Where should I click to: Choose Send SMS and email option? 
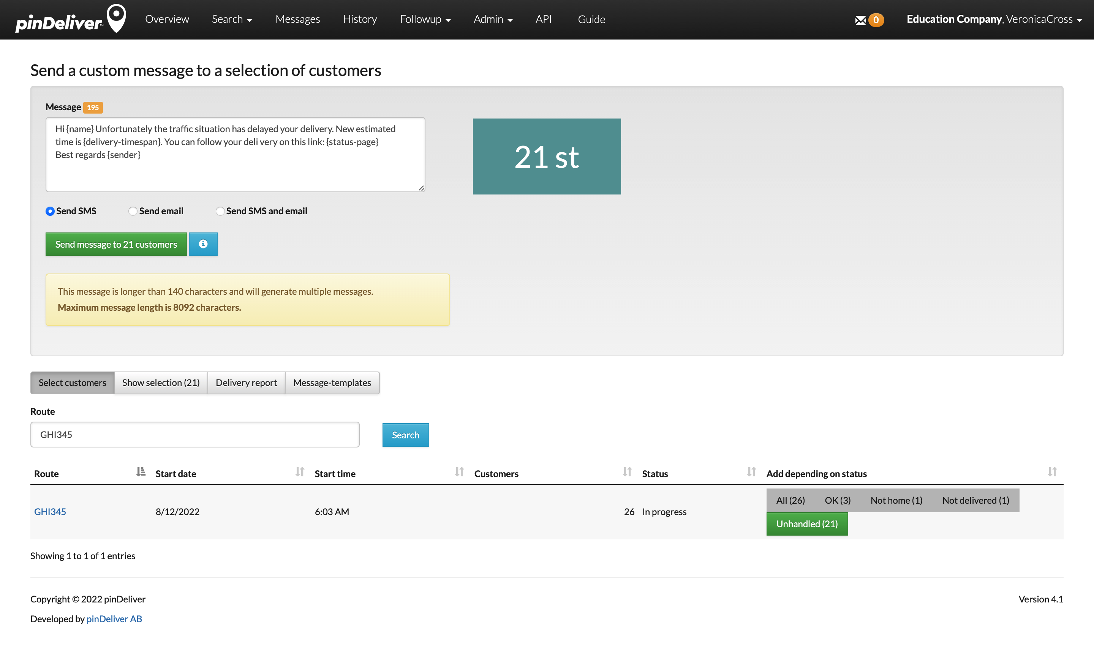coord(220,211)
